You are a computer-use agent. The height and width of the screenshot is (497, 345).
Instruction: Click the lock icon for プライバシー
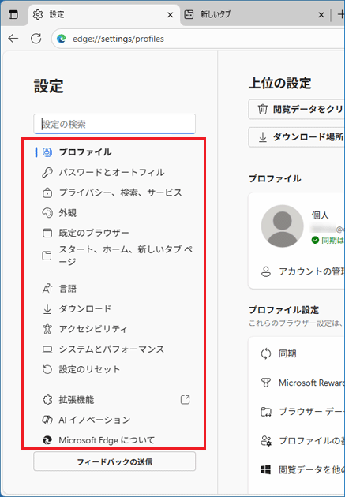click(47, 192)
